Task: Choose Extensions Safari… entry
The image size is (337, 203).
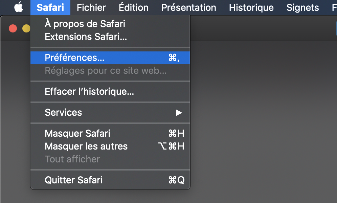Action: click(86, 37)
